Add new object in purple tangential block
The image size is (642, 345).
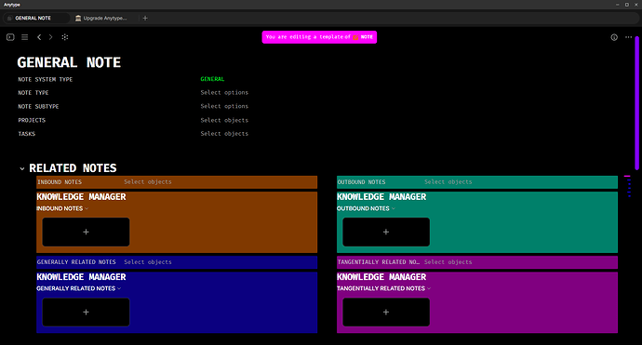click(386, 312)
